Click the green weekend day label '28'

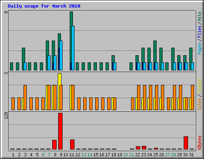pos(173,155)
